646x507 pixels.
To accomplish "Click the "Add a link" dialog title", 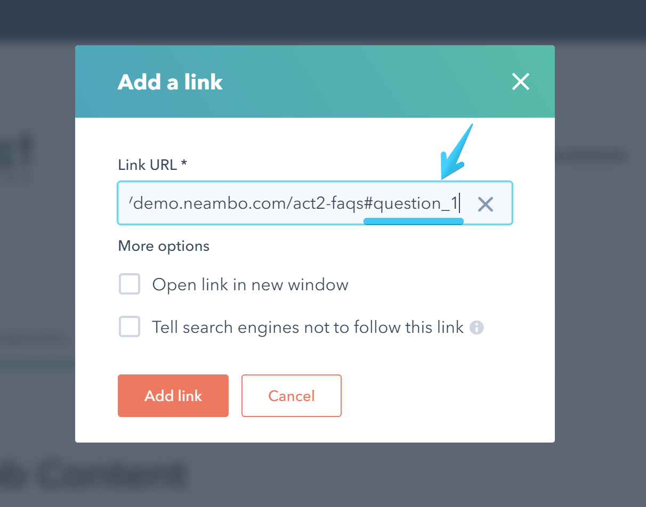I will point(170,82).
